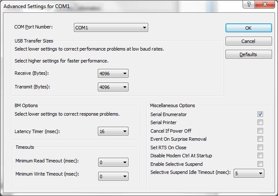Open Minimum Write Timeout dropdown
The height and width of the screenshot is (196, 278).
click(113, 176)
